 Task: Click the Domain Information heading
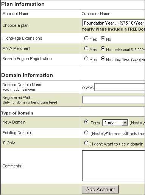[27, 75]
